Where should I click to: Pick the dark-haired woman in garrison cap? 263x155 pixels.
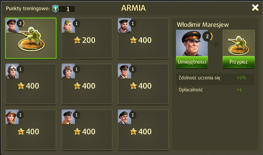pyautogui.click(x=68, y=71)
